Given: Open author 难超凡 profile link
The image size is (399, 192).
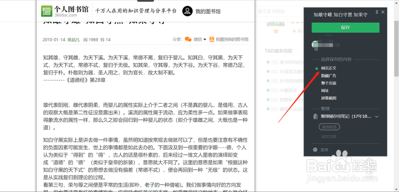Looking at the screenshot, I should point(73,40).
